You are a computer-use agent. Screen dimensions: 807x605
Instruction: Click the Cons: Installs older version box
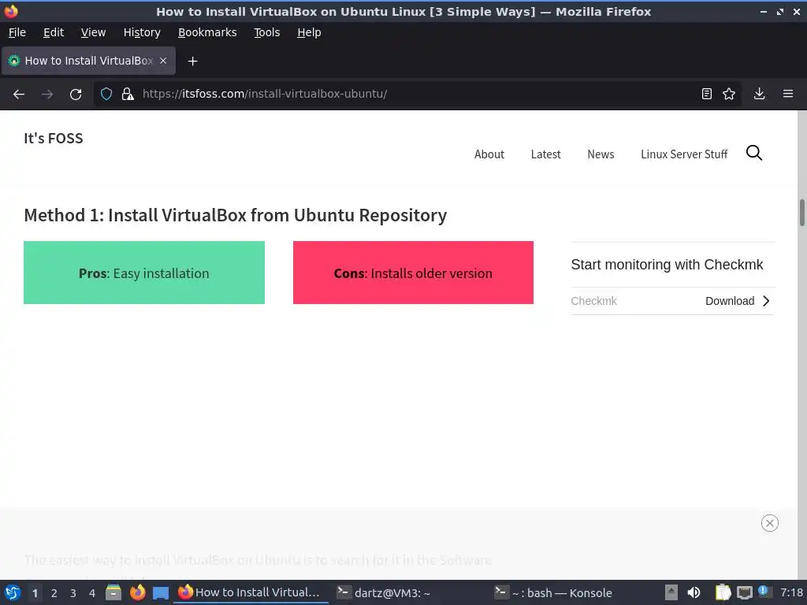coord(413,273)
